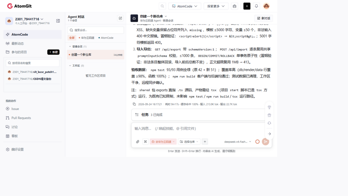Filter conversations by 华为云码道
Image resolution: width=348 pixels, height=196 pixels.
(x=86, y=38)
